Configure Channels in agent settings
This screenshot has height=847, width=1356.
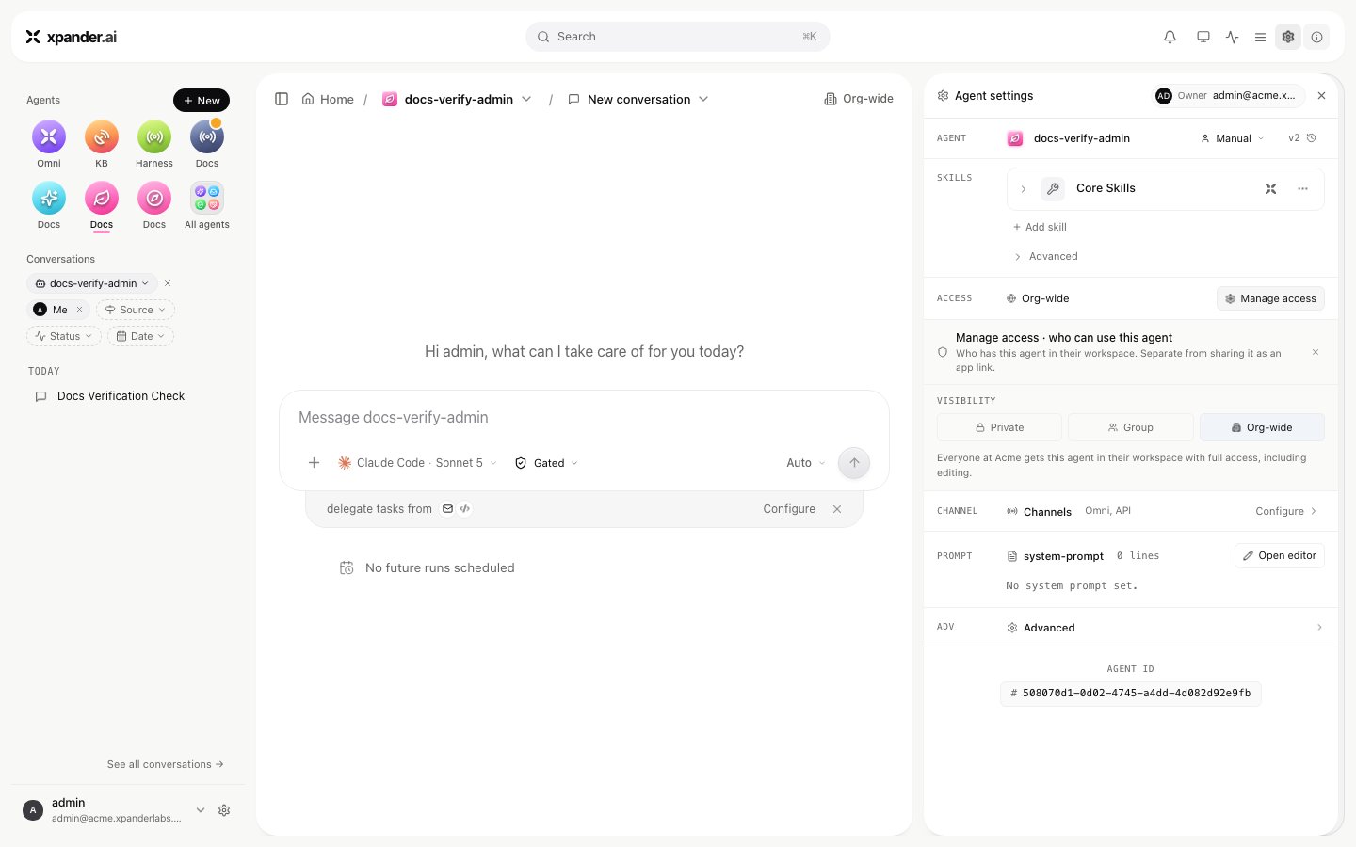coord(1286,511)
